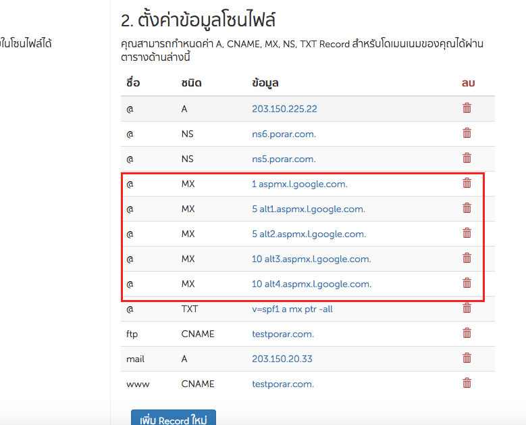Image resolution: width=526 pixels, height=425 pixels.
Task: Click the เพิ่ม Record ใหม่ button
Action: click(173, 419)
